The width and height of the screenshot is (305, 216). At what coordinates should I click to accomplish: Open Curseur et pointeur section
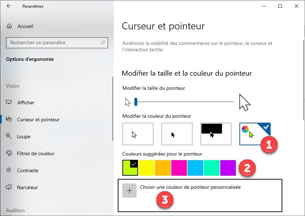[x=38, y=119]
